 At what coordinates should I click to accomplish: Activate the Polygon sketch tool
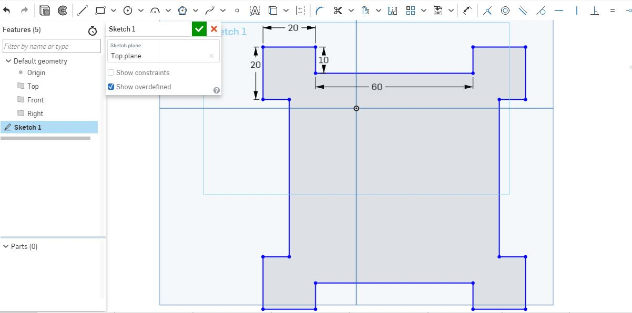182,11
